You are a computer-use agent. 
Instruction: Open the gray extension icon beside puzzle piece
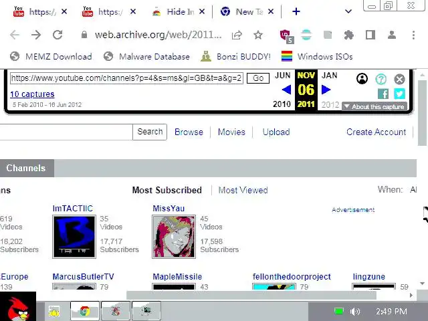[x=328, y=35]
